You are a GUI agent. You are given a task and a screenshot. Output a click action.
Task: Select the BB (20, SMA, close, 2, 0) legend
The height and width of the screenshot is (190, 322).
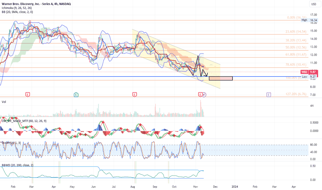click(x=17, y=12)
